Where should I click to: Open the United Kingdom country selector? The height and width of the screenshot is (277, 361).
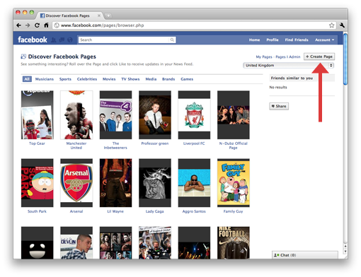[288, 65]
